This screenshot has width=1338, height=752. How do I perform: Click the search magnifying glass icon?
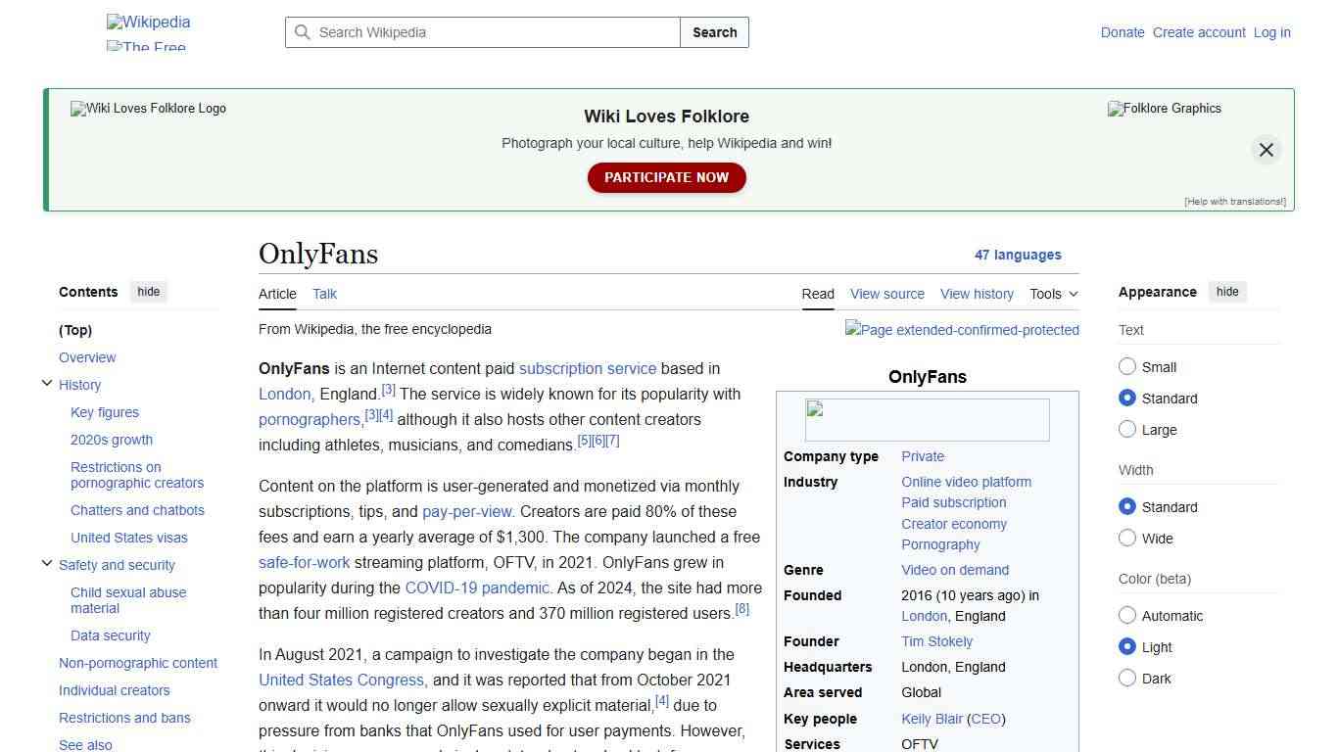point(303,32)
